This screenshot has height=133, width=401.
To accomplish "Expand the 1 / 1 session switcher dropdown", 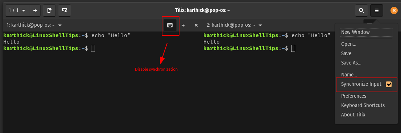I will tap(17, 10).
